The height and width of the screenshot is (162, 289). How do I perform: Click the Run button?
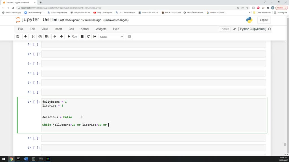point(72,36)
